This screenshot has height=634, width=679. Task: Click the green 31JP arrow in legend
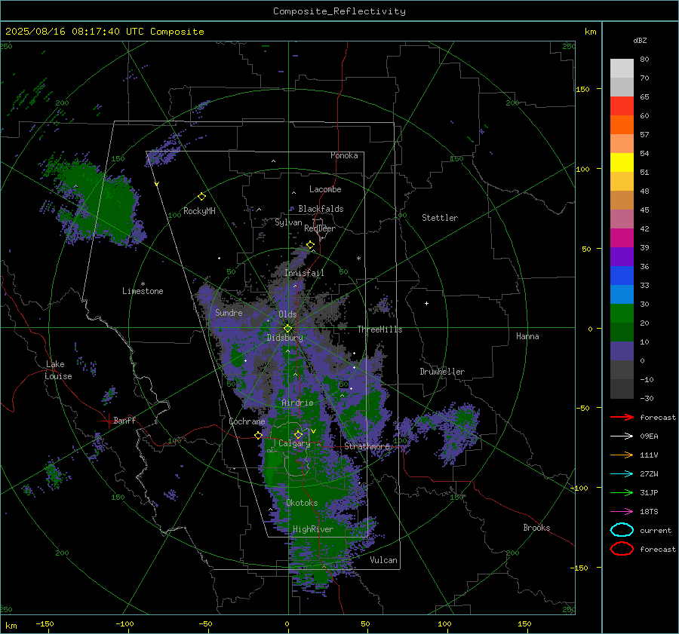(622, 492)
